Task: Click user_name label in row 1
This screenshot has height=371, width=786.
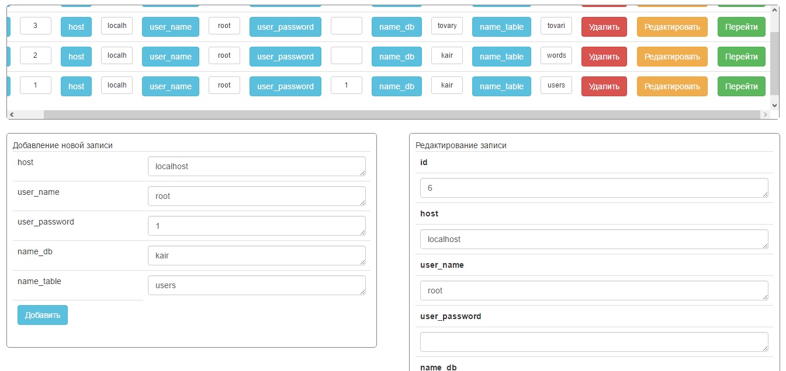Action: click(171, 86)
